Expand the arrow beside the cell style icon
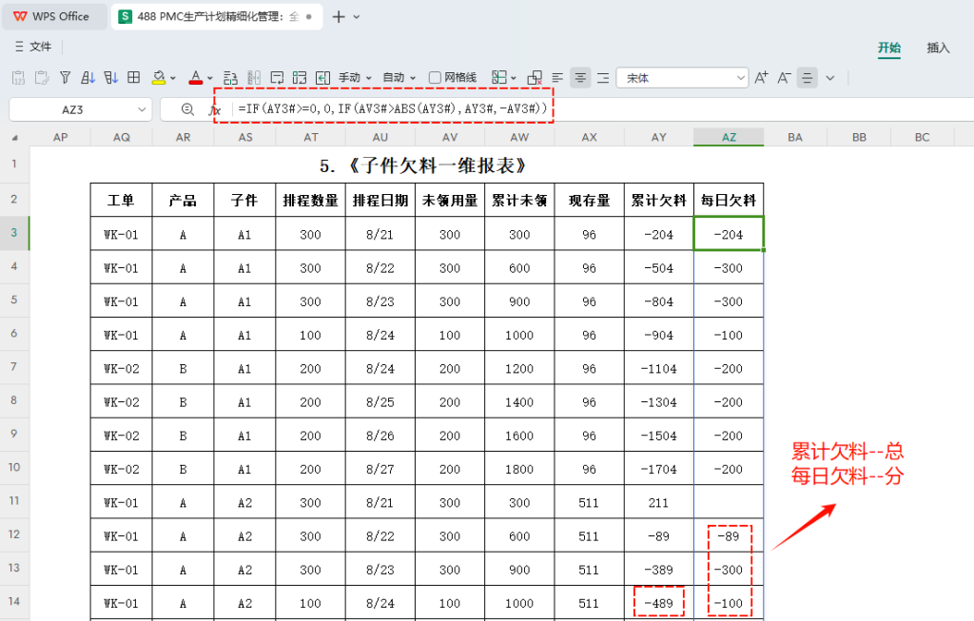The image size is (974, 621). [x=514, y=78]
